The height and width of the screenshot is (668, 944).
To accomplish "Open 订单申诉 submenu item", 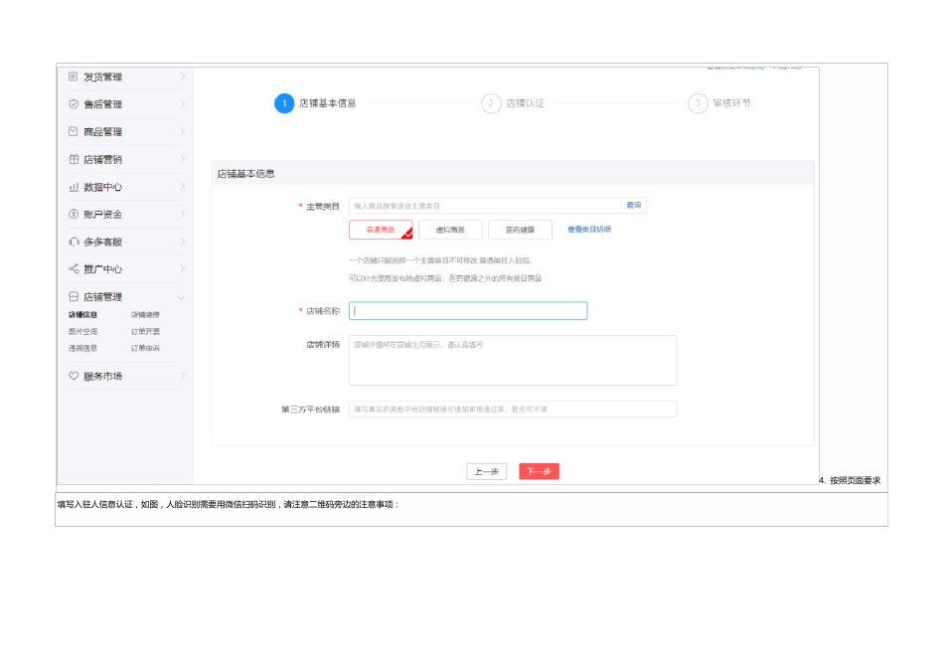I will coord(145,348).
